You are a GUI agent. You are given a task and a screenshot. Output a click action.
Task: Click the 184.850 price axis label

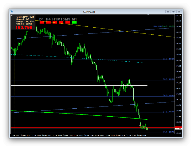[x=178, y=38]
